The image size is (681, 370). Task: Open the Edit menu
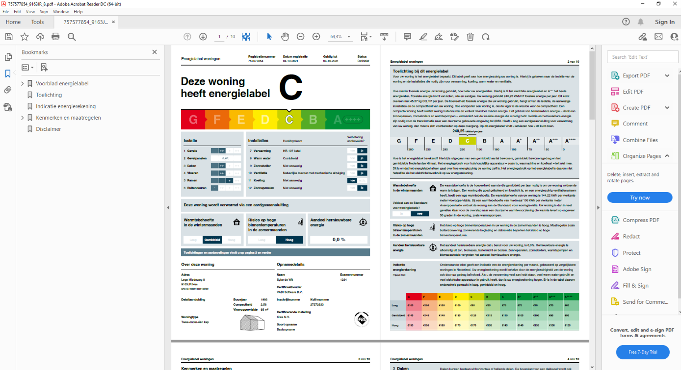[18, 12]
